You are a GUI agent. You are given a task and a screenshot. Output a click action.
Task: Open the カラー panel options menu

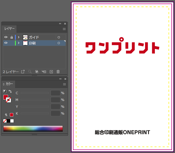click(x=65, y=84)
